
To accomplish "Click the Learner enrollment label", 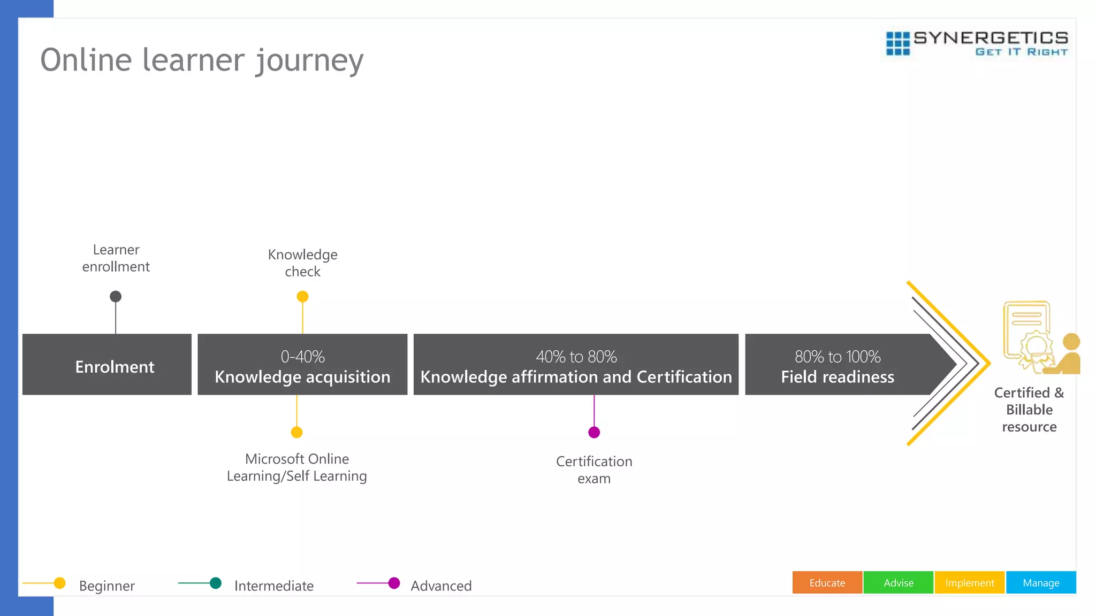I will tap(116, 258).
